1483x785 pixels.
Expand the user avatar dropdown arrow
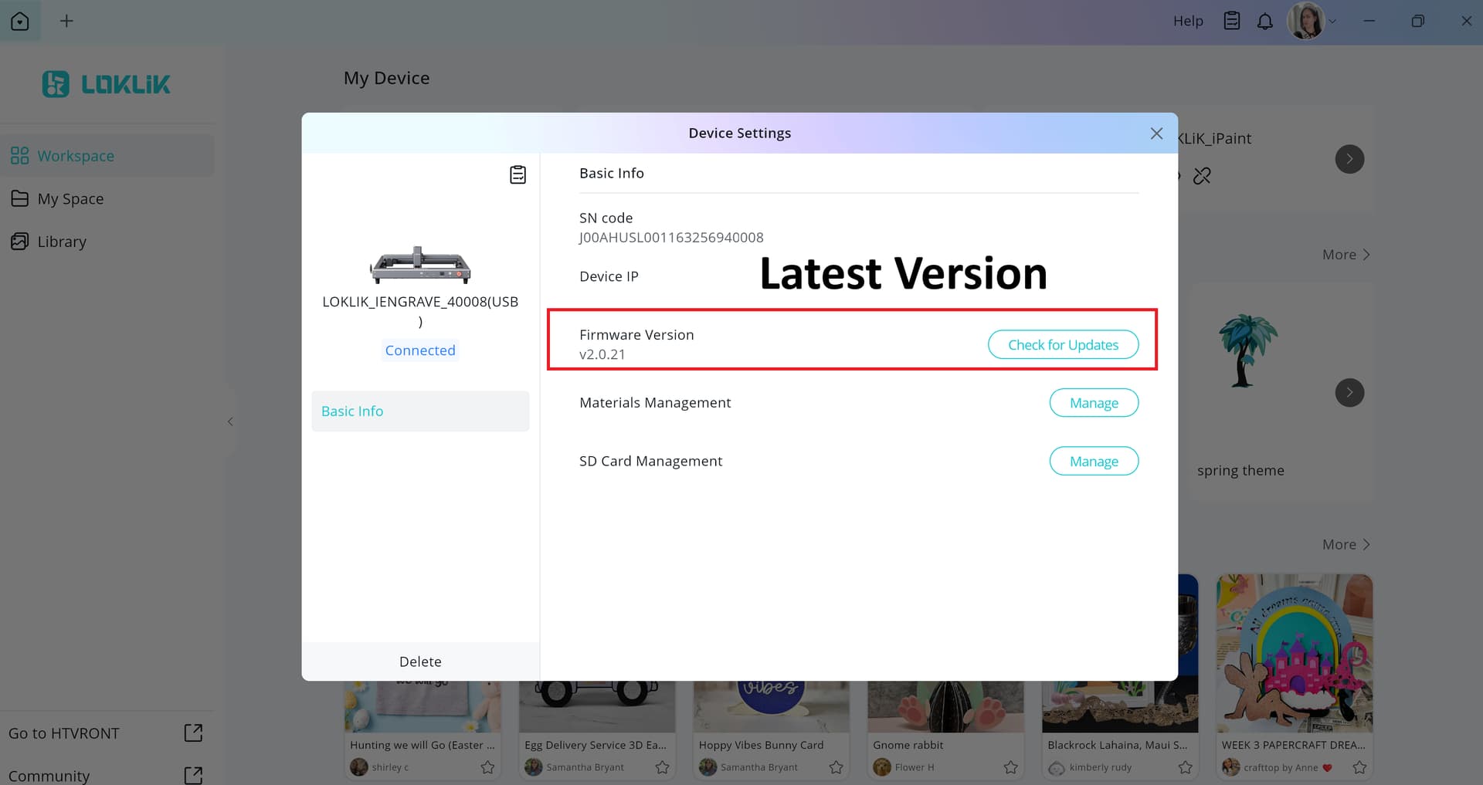(1332, 22)
